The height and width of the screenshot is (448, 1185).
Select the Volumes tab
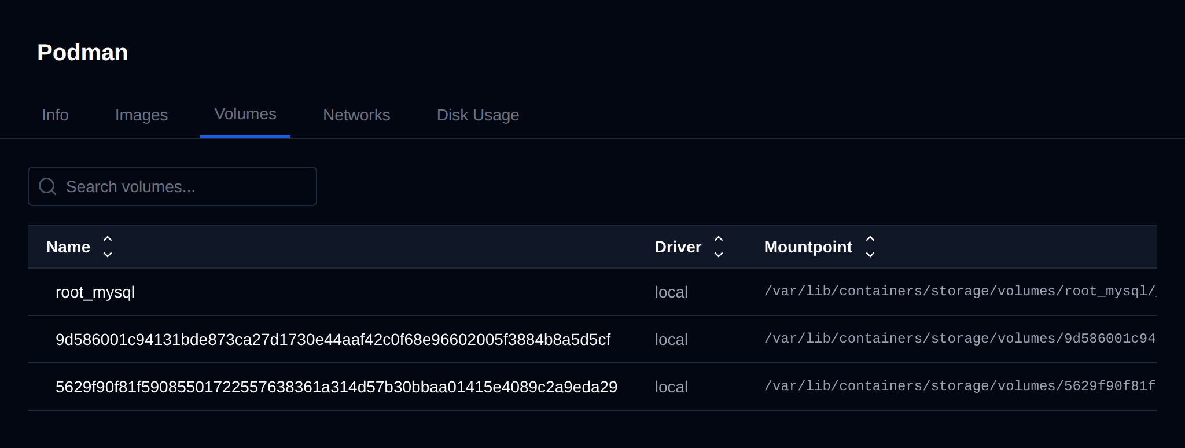point(245,114)
